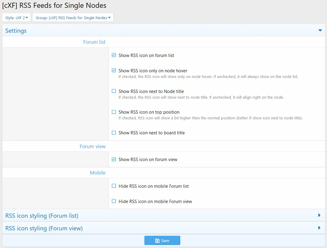Click the Forum view subsection heading
Image resolution: width=327 pixels, height=248 pixels.
coord(93,146)
